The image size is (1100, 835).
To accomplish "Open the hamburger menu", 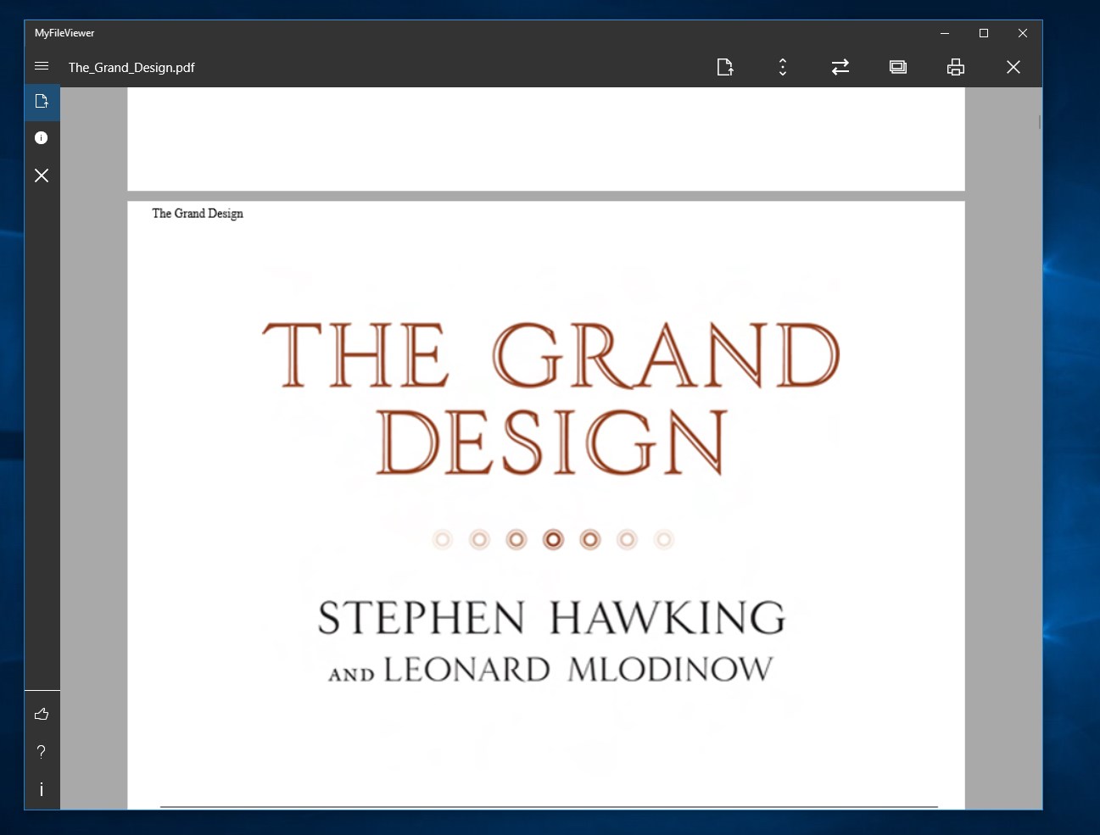I will 42,66.
